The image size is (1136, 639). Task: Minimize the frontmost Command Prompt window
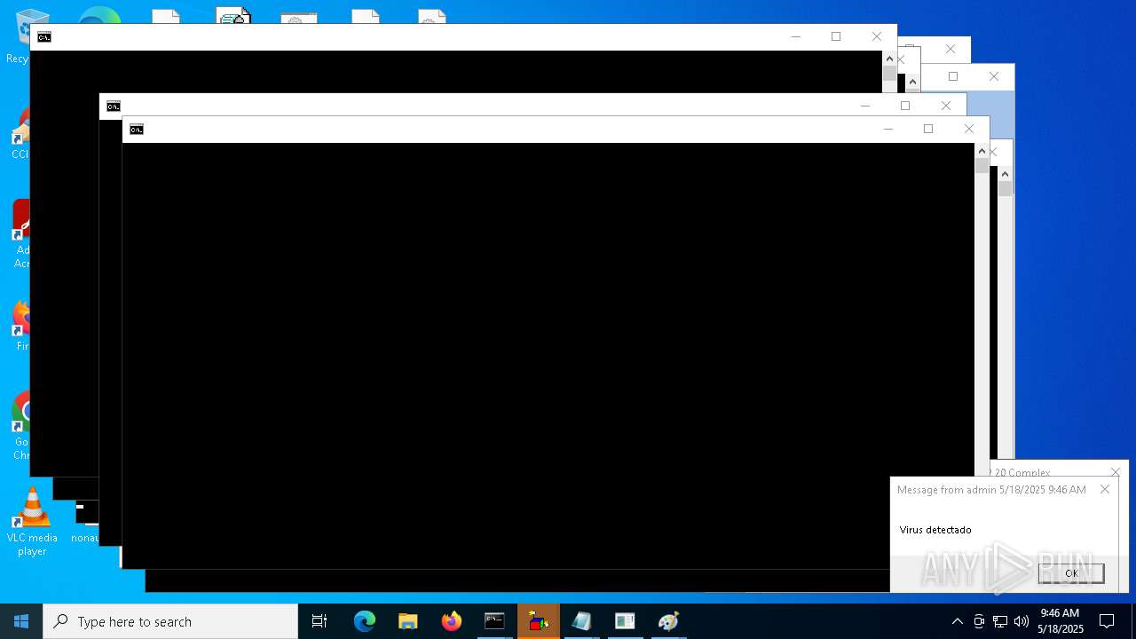[x=887, y=129]
